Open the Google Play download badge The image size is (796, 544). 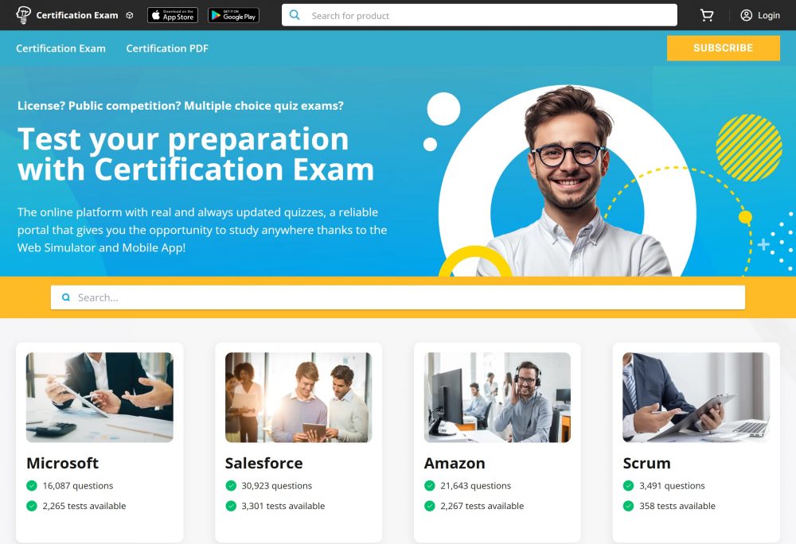(x=233, y=15)
